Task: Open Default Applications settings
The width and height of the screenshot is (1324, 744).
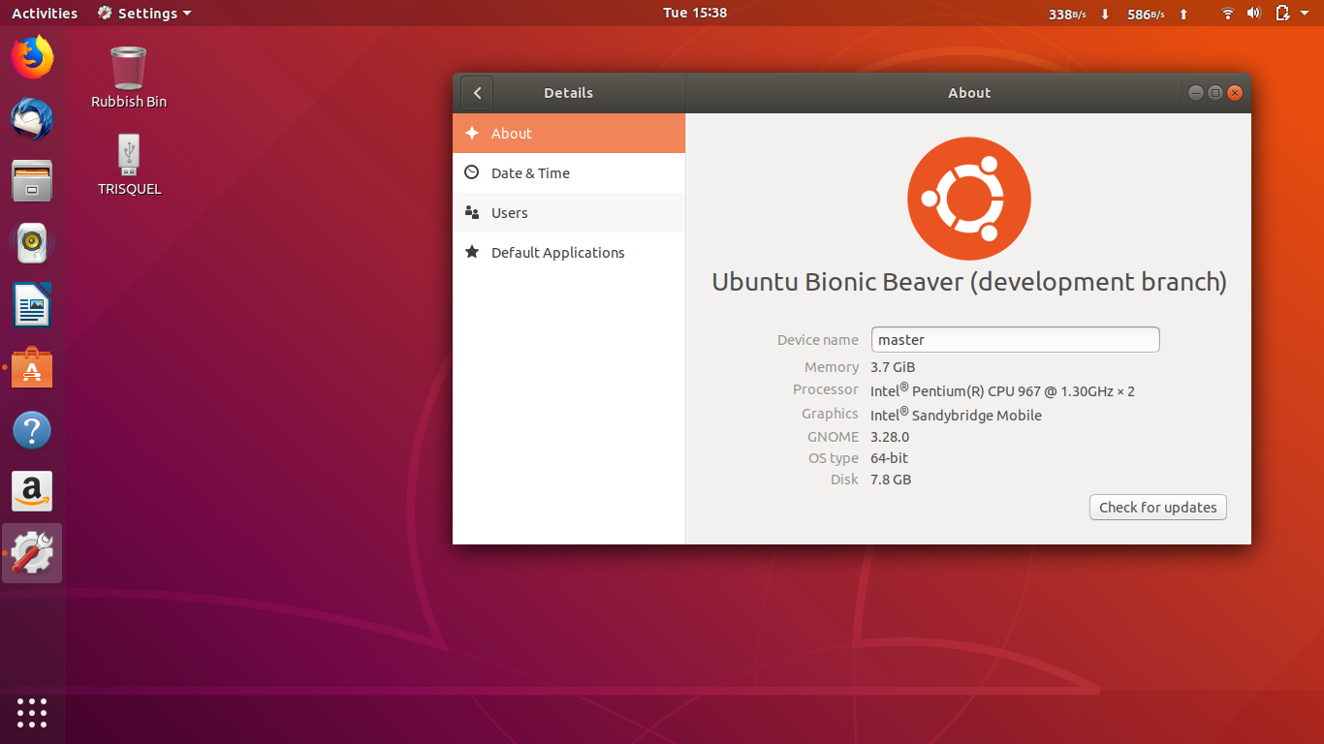Action: [x=558, y=252]
